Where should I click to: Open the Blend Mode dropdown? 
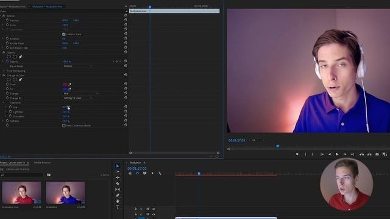77,66
